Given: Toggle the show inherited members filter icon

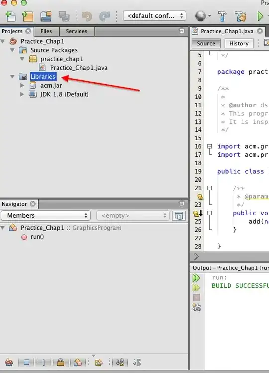Looking at the screenshot, I should click(9, 362).
